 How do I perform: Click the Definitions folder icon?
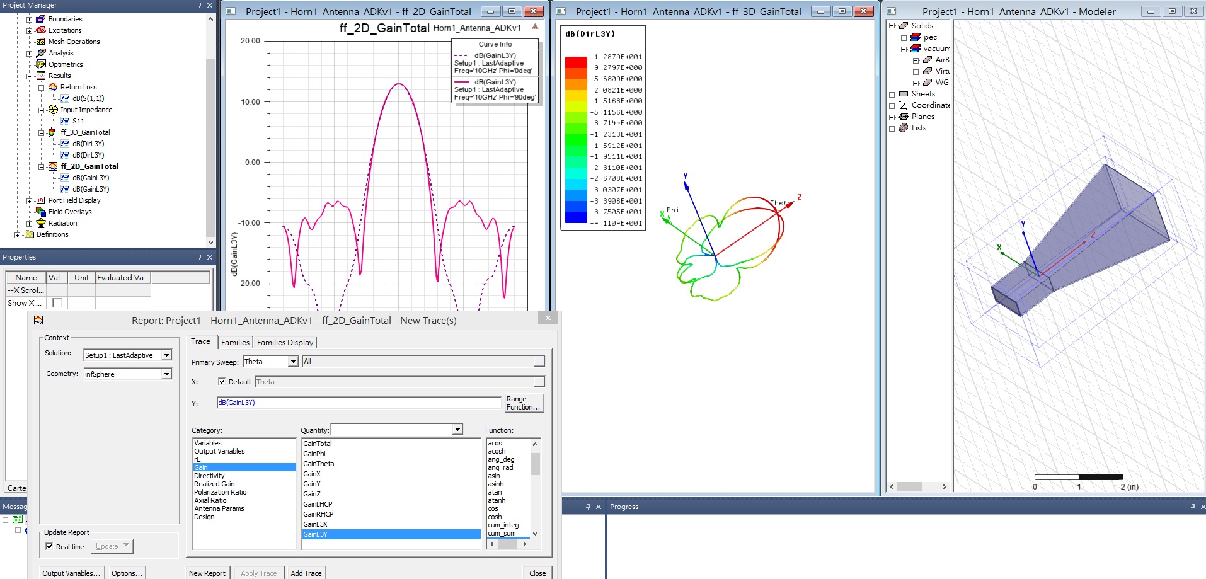coord(29,234)
